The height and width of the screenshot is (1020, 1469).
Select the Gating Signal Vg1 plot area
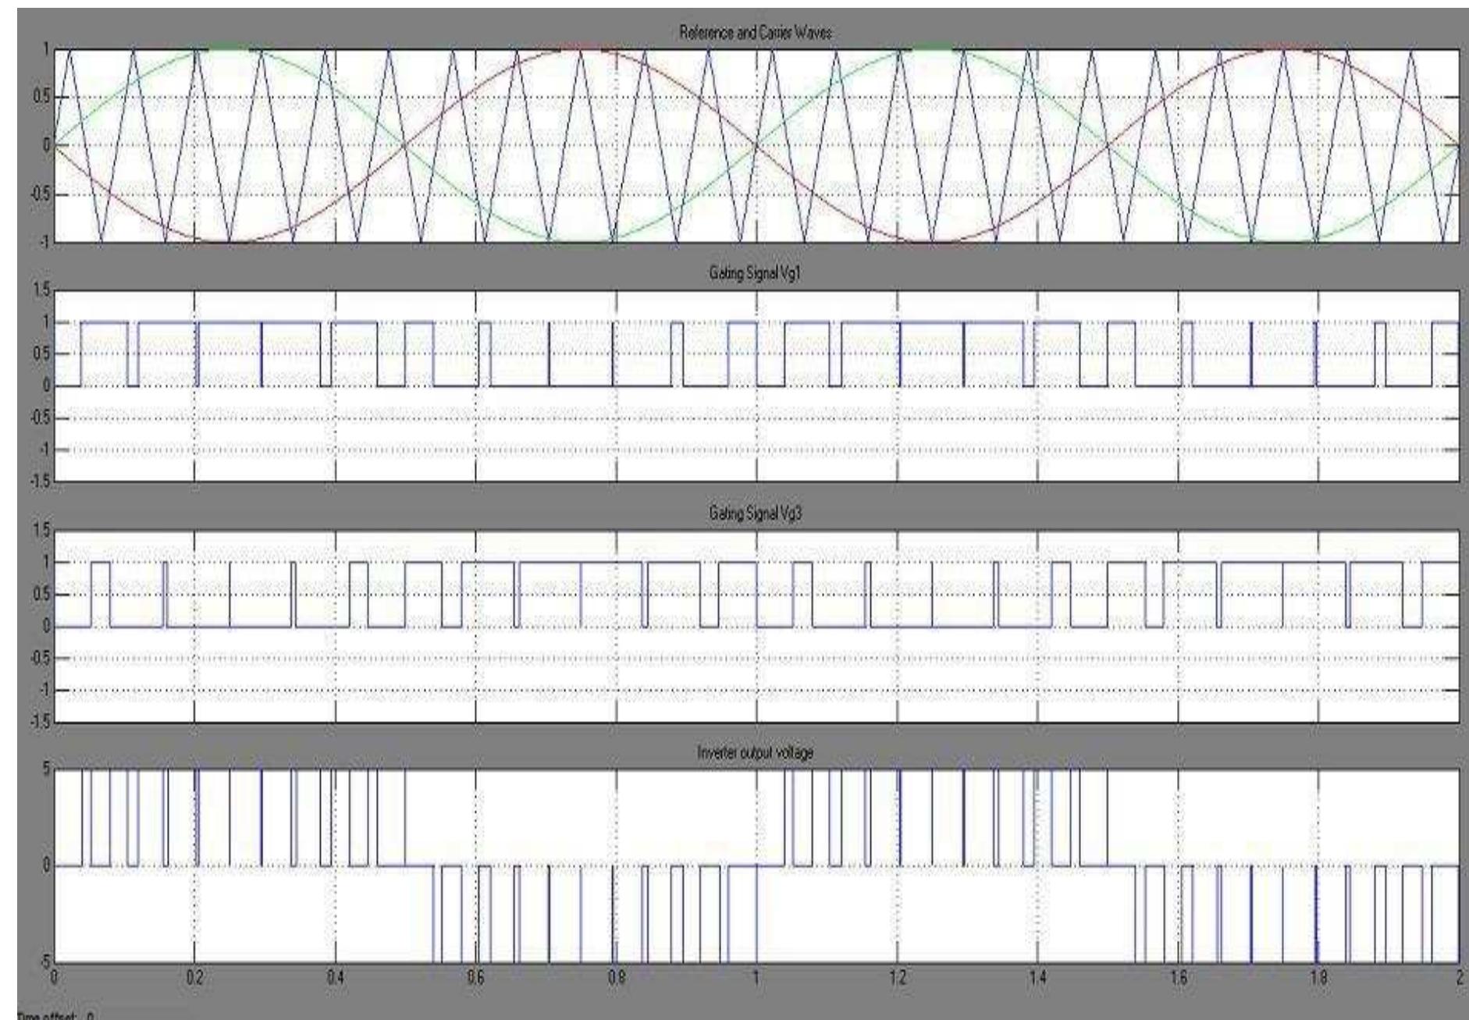(756, 386)
